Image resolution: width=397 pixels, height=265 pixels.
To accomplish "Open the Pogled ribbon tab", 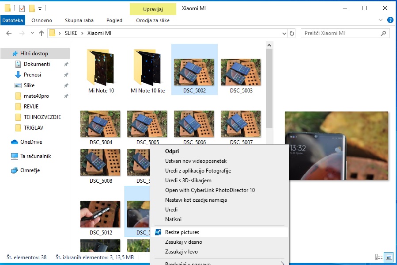I will click(114, 20).
